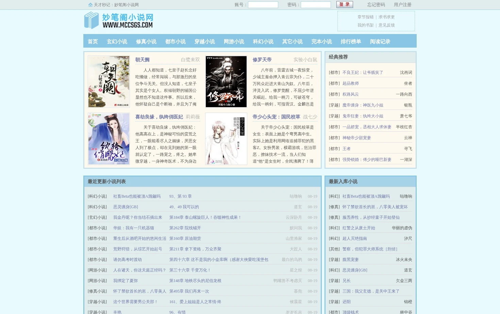Open 华娱：我有一只机器猫 novel link

click(134, 228)
